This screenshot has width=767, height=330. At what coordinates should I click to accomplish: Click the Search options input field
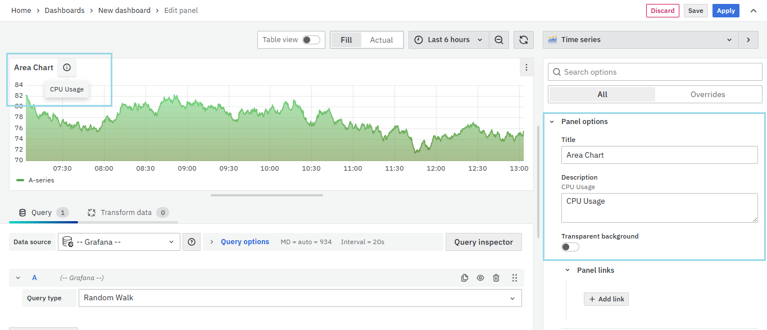655,72
